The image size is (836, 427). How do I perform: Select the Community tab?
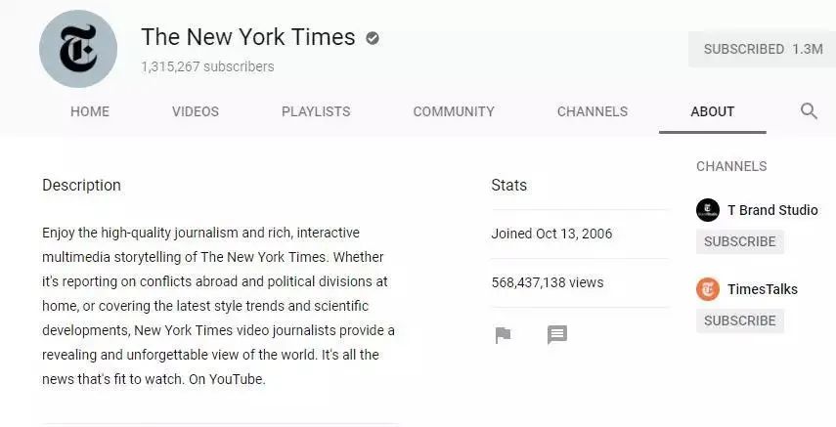[x=454, y=111]
